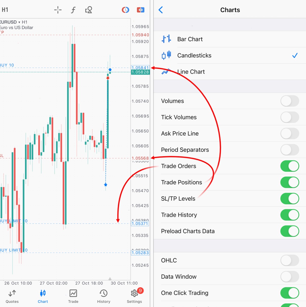Tap the blue circular chart settings icon

[125, 10]
